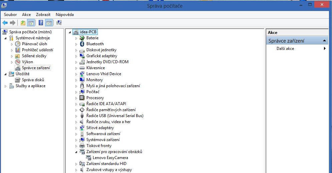Expand the Sdílené složky node
The image size is (332, 173).
12,56
